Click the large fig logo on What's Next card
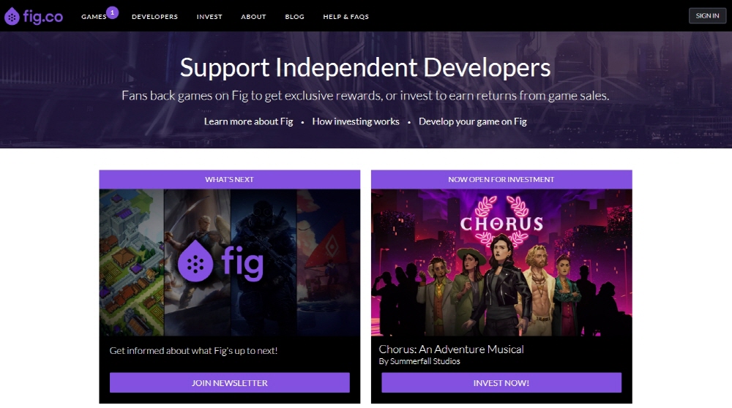 coord(220,261)
